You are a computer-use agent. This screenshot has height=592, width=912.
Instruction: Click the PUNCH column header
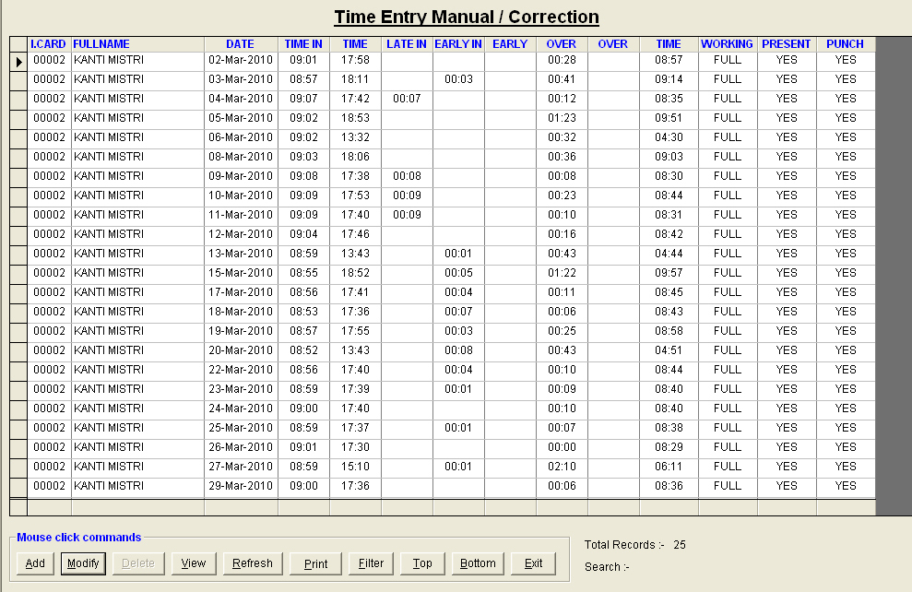coord(845,44)
